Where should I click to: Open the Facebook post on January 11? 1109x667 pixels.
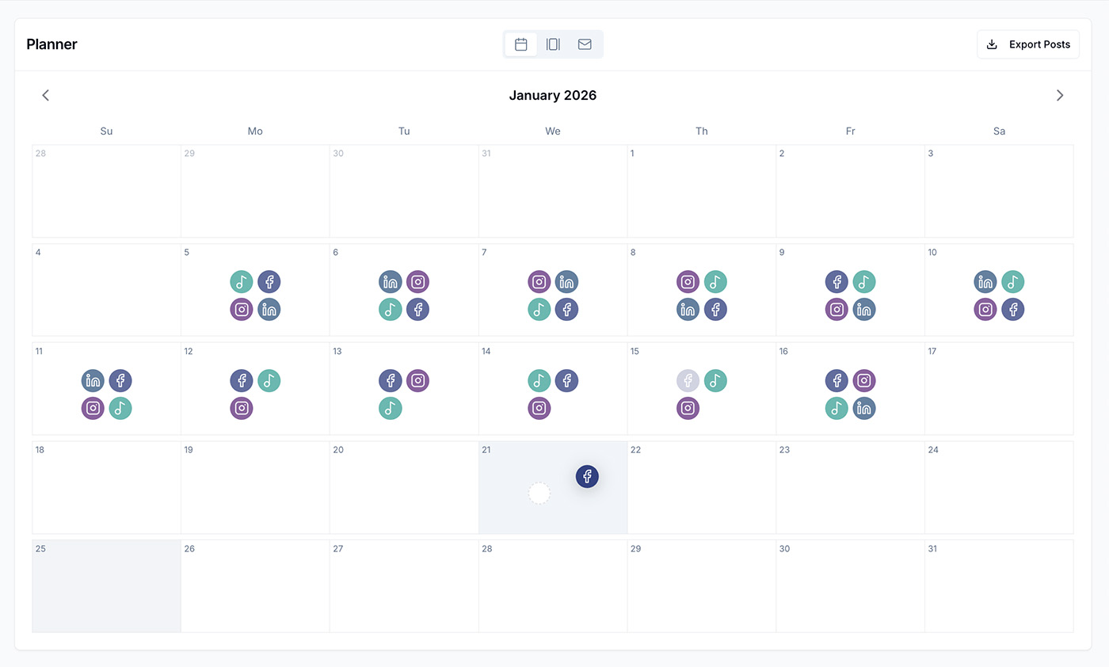pos(120,380)
